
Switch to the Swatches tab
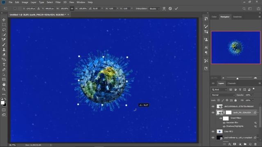(x=237, y=17)
